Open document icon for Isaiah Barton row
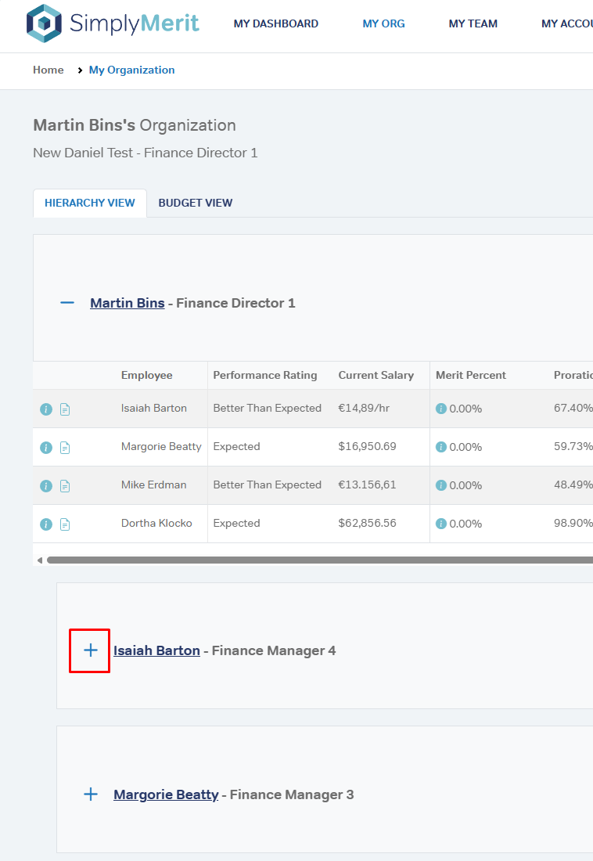This screenshot has width=593, height=861. (x=65, y=409)
